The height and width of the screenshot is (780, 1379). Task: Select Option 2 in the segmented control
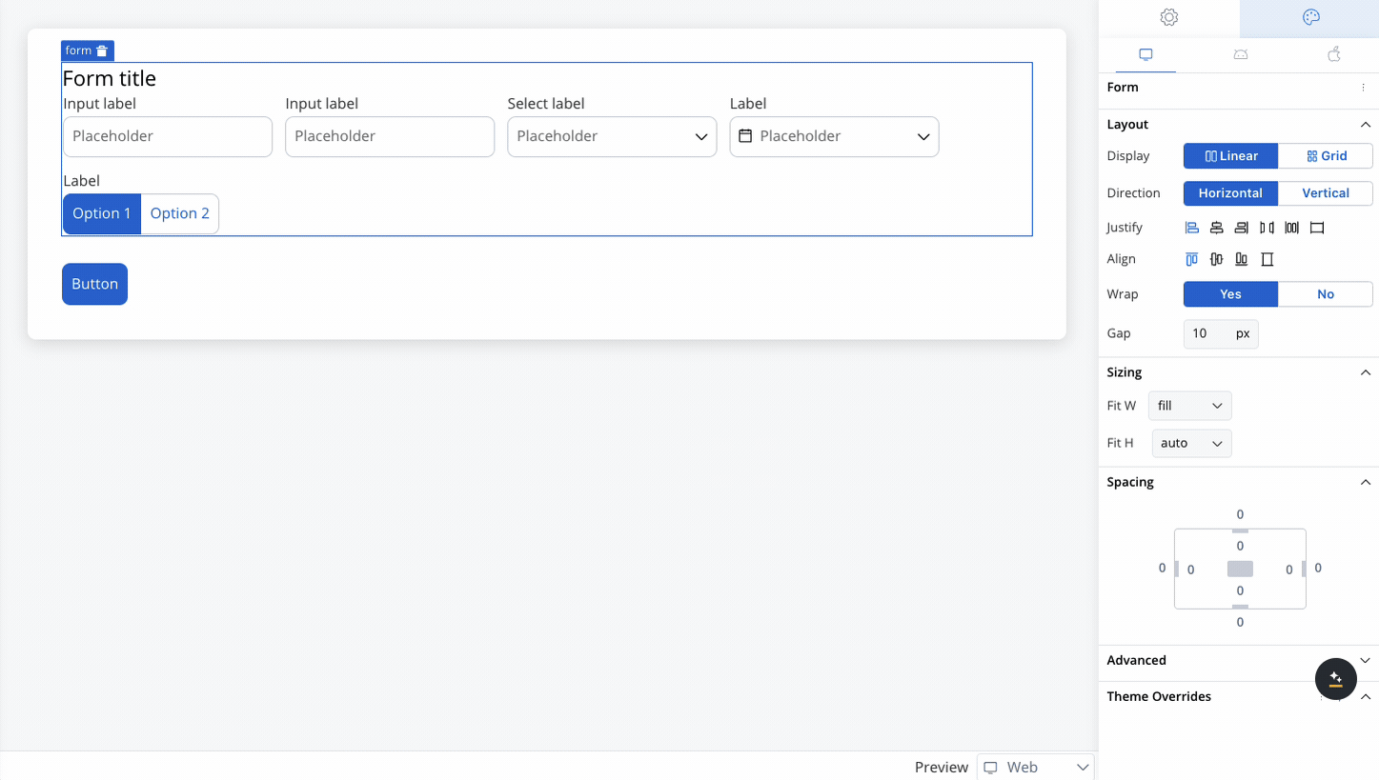[180, 213]
